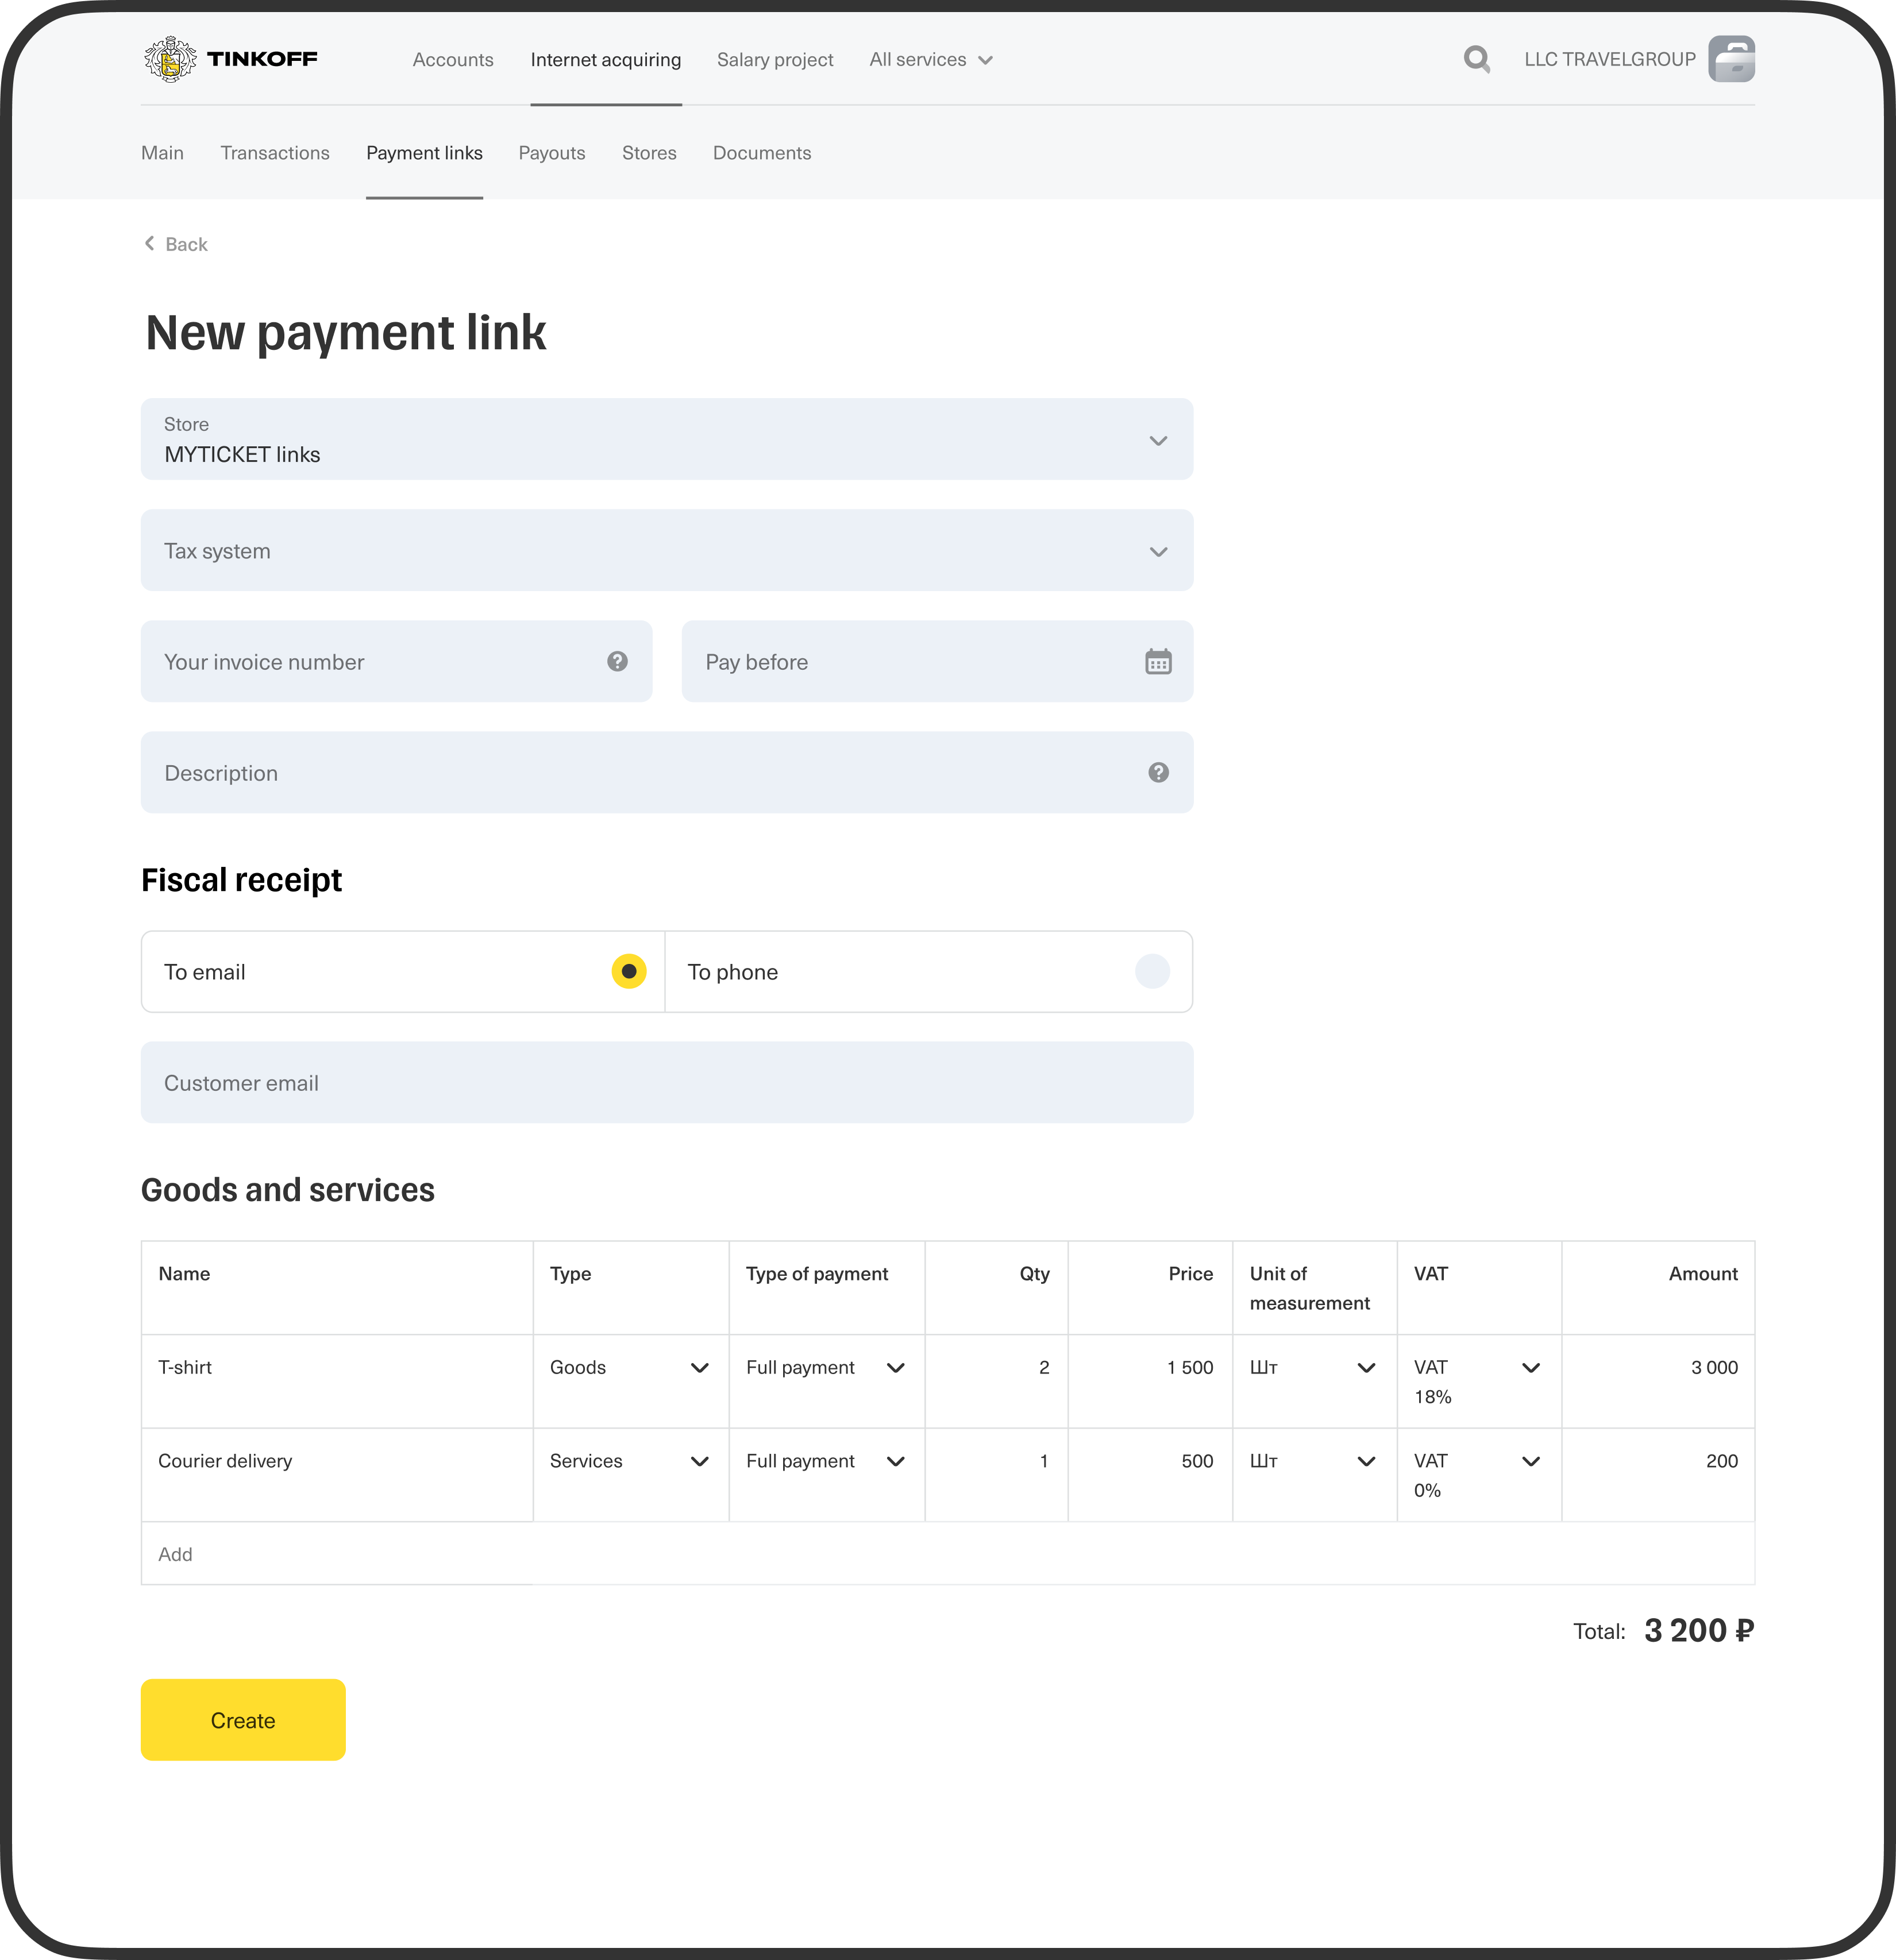Click the VAT column header
The height and width of the screenshot is (1960, 1896).
[1430, 1273]
